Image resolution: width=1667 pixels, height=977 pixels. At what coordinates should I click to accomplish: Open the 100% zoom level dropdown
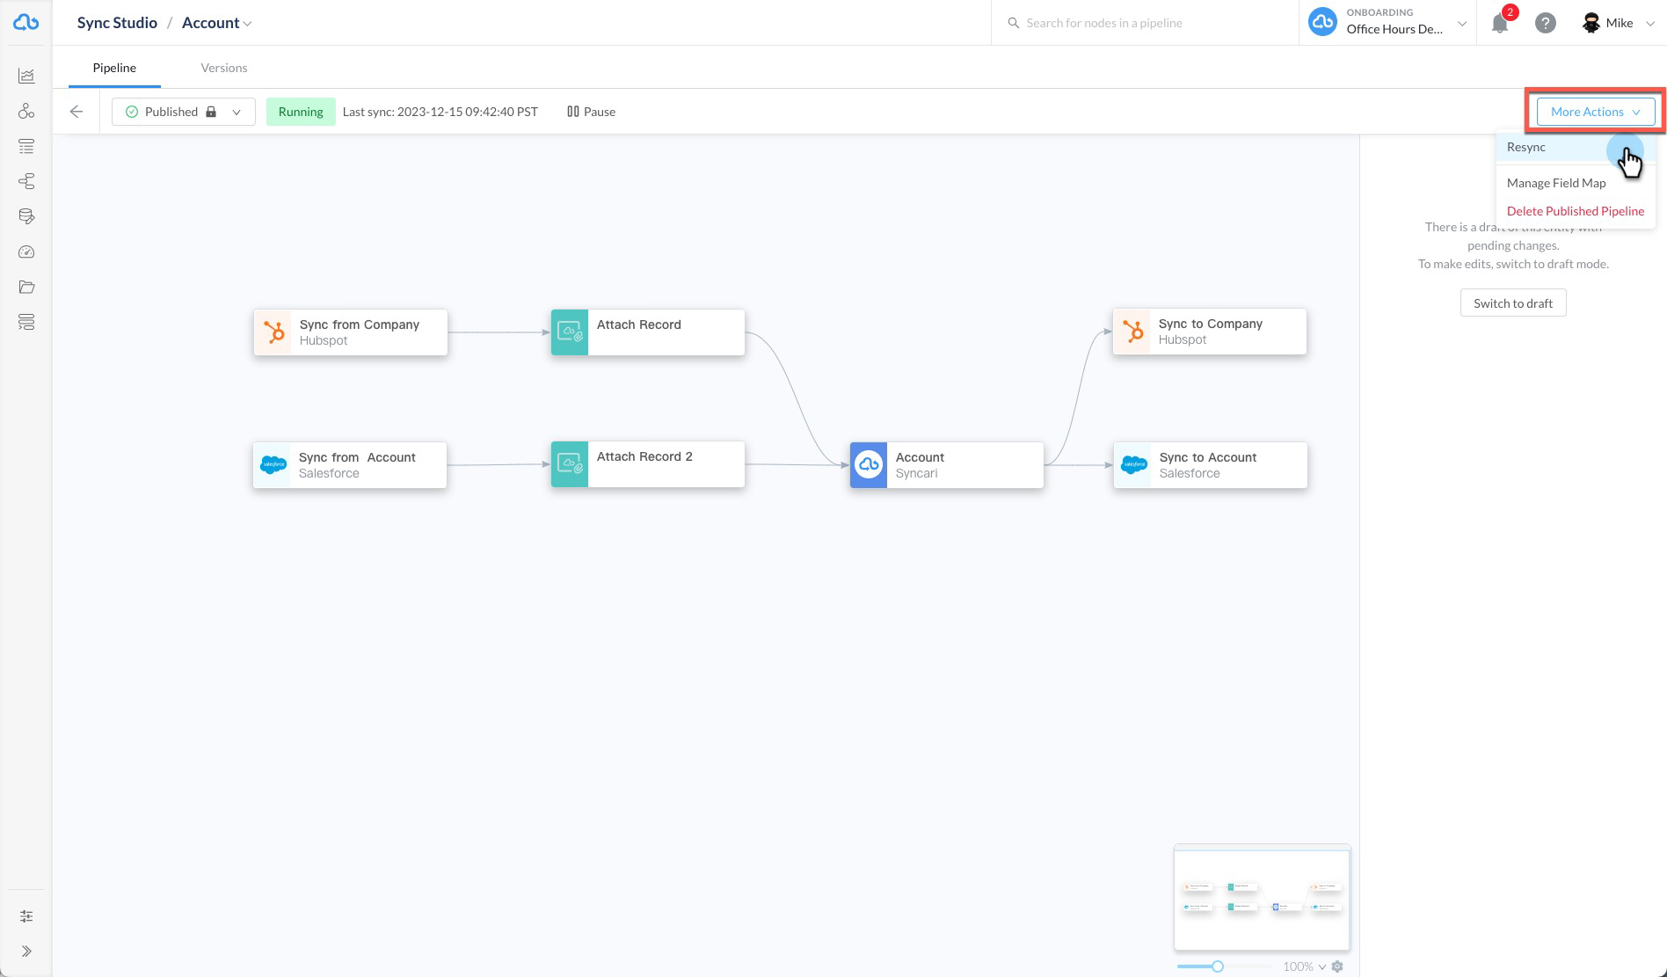click(x=1304, y=966)
